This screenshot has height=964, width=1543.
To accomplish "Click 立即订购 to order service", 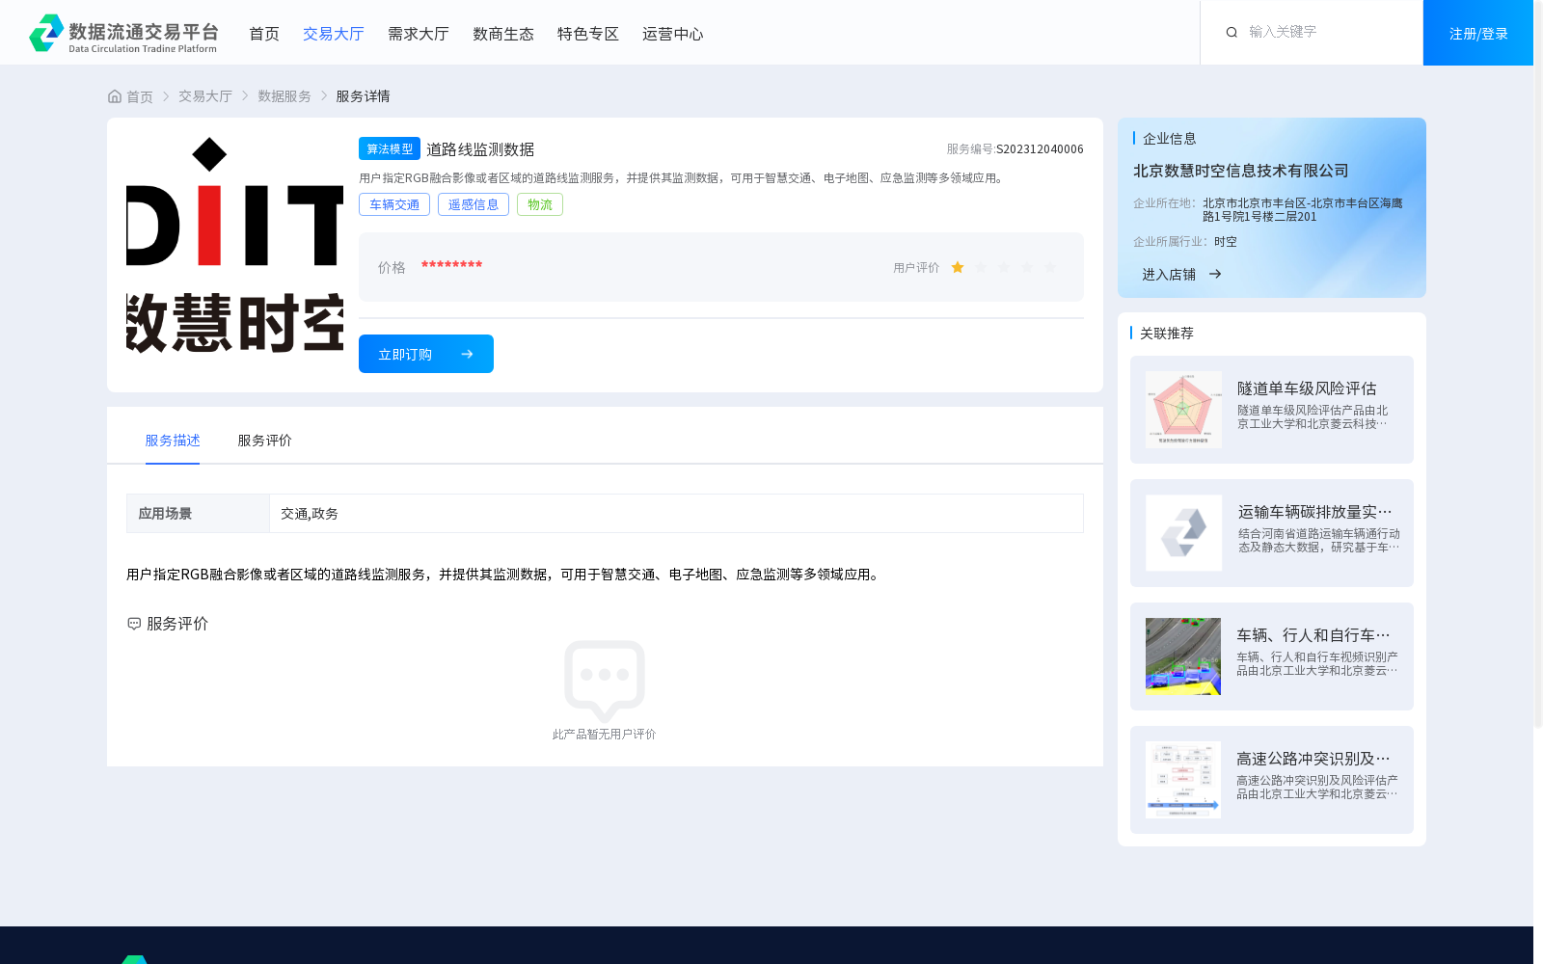I will 426,354.
